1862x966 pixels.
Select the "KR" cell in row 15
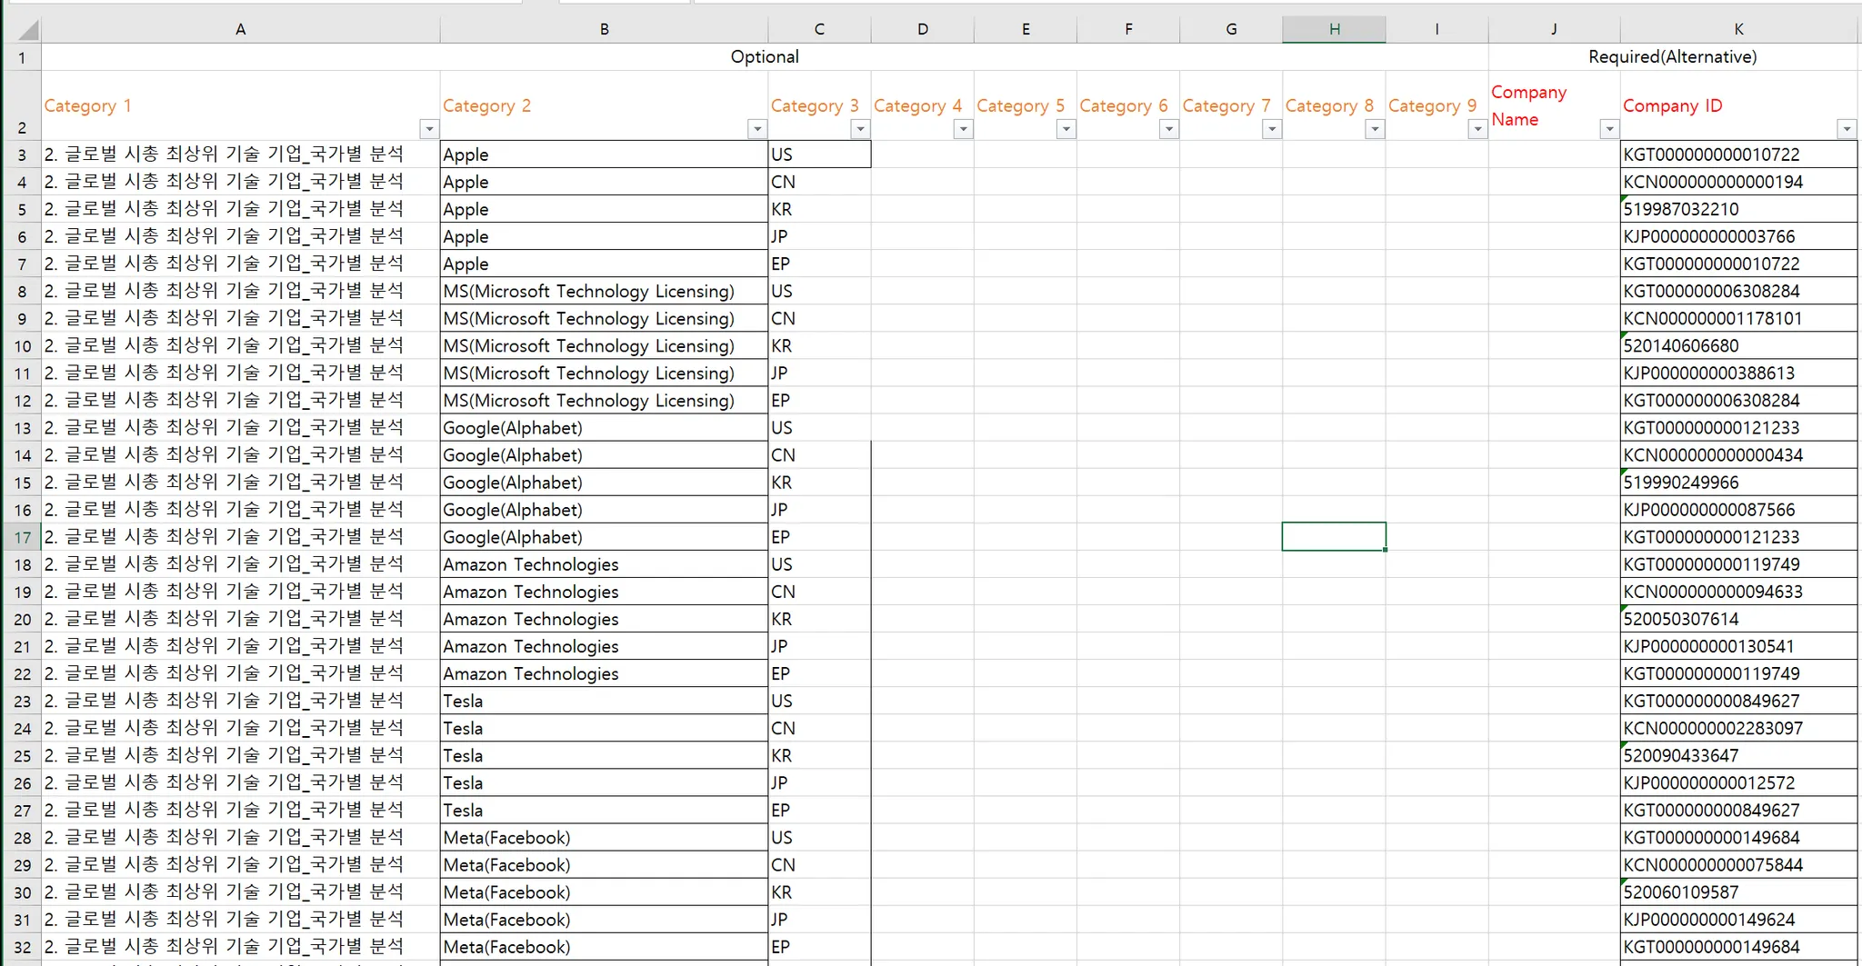coord(819,483)
